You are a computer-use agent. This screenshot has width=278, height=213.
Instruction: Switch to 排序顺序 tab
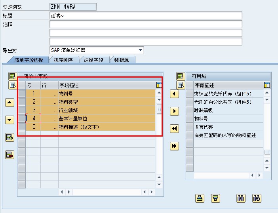[x=63, y=60]
